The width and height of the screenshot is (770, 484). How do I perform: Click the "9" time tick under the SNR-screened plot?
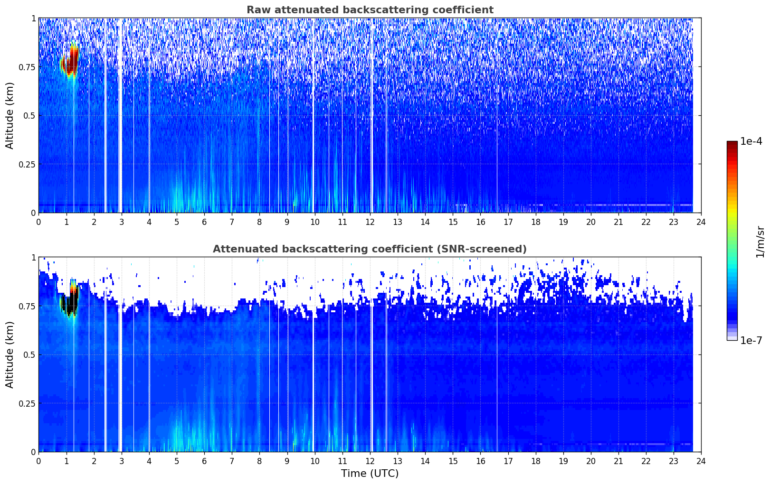(287, 461)
